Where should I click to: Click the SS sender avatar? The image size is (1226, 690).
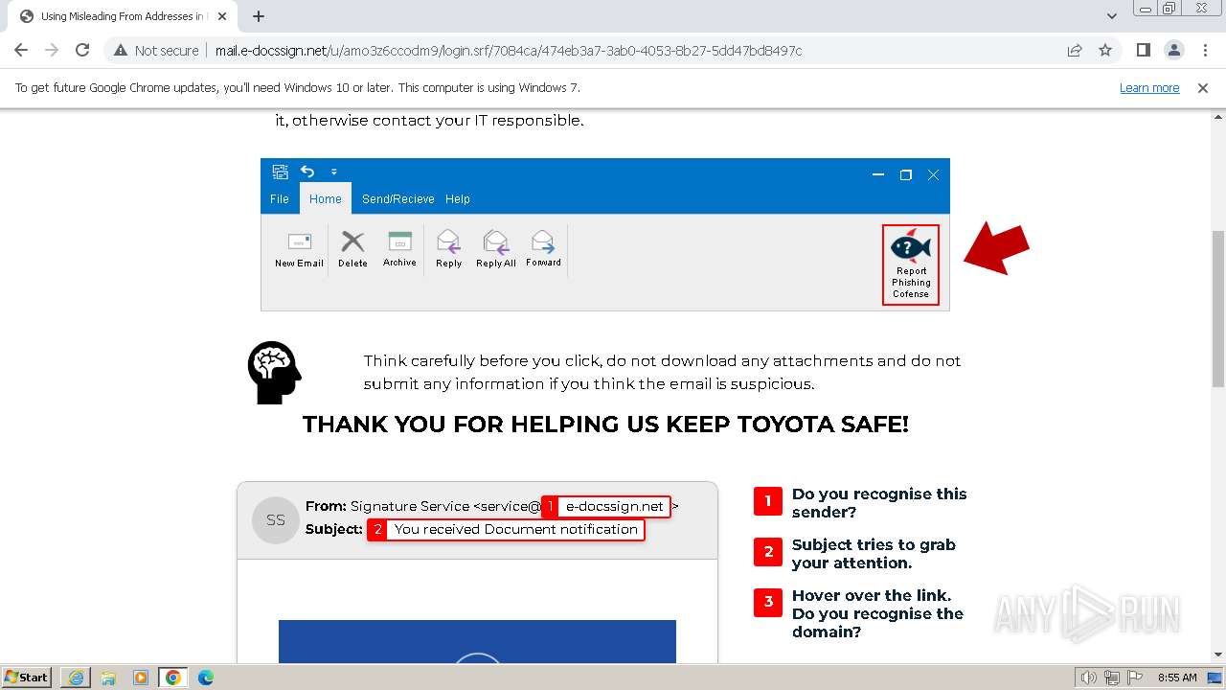276,520
